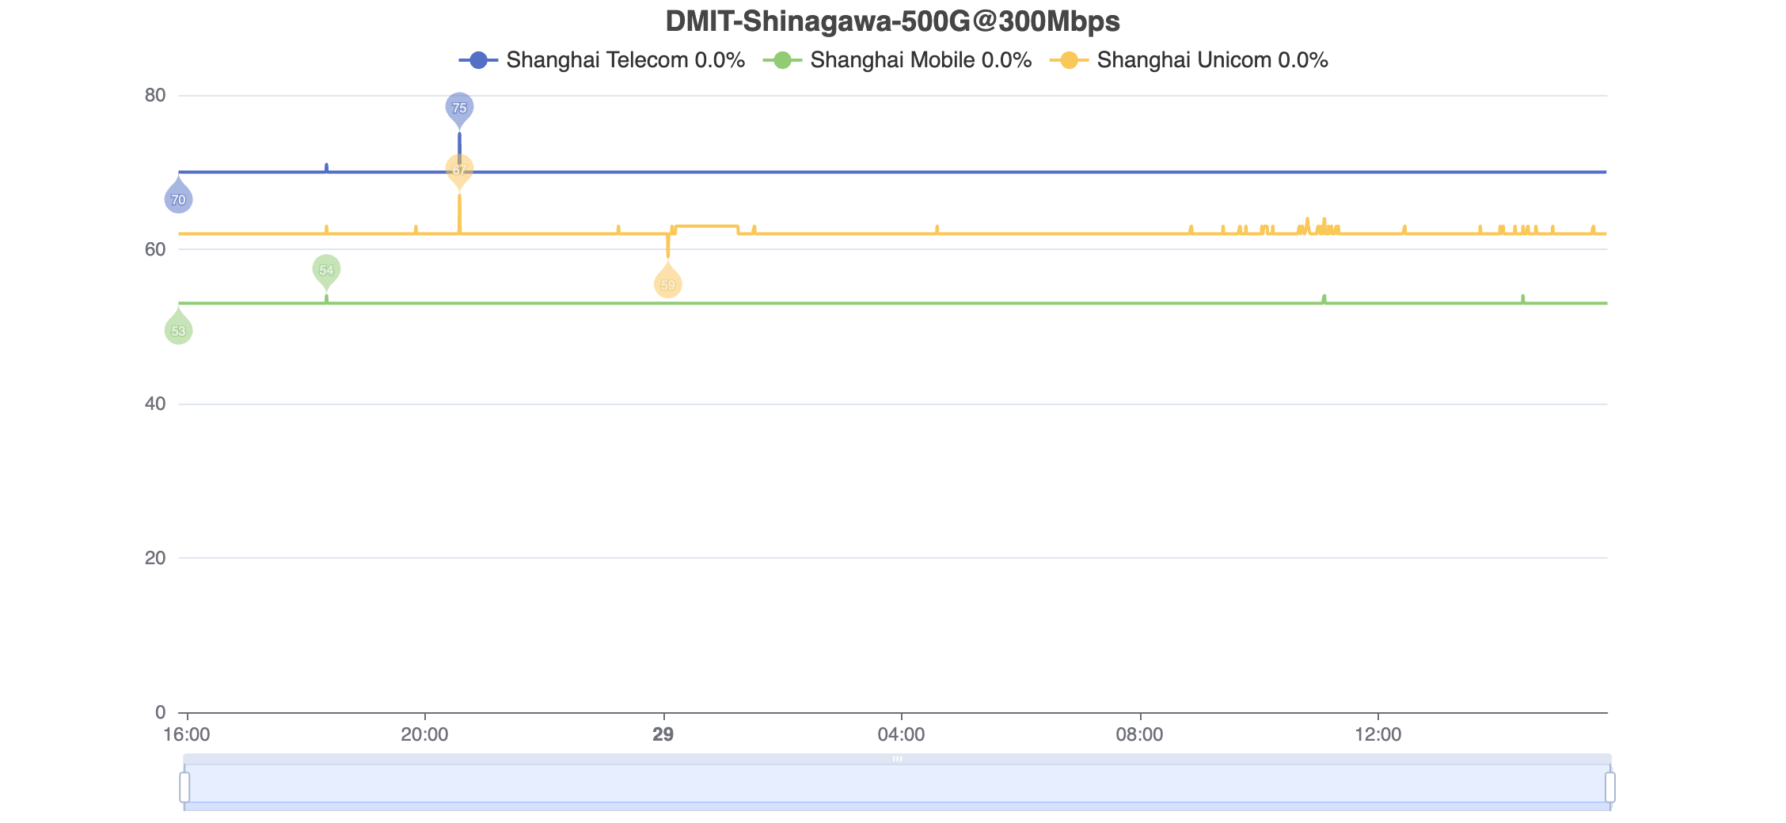Viewport: 1786px width, 823px height.
Task: Click the 80 y-axis label
Action: tap(155, 96)
